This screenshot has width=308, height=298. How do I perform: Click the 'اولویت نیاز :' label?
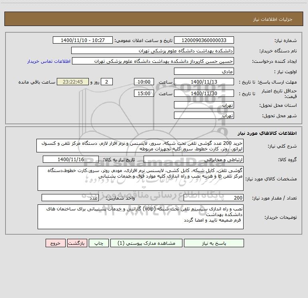[x=286, y=72]
